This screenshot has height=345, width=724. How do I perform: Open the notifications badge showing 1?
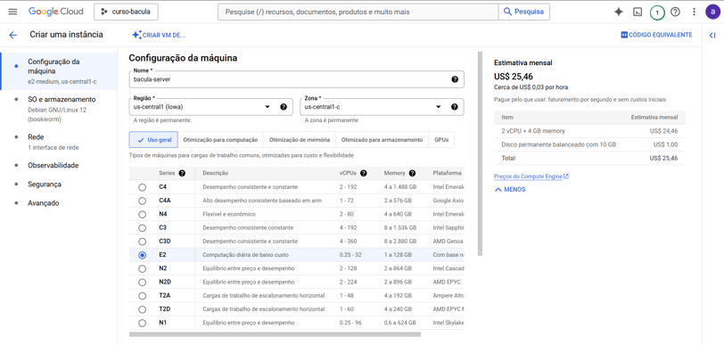click(x=657, y=12)
